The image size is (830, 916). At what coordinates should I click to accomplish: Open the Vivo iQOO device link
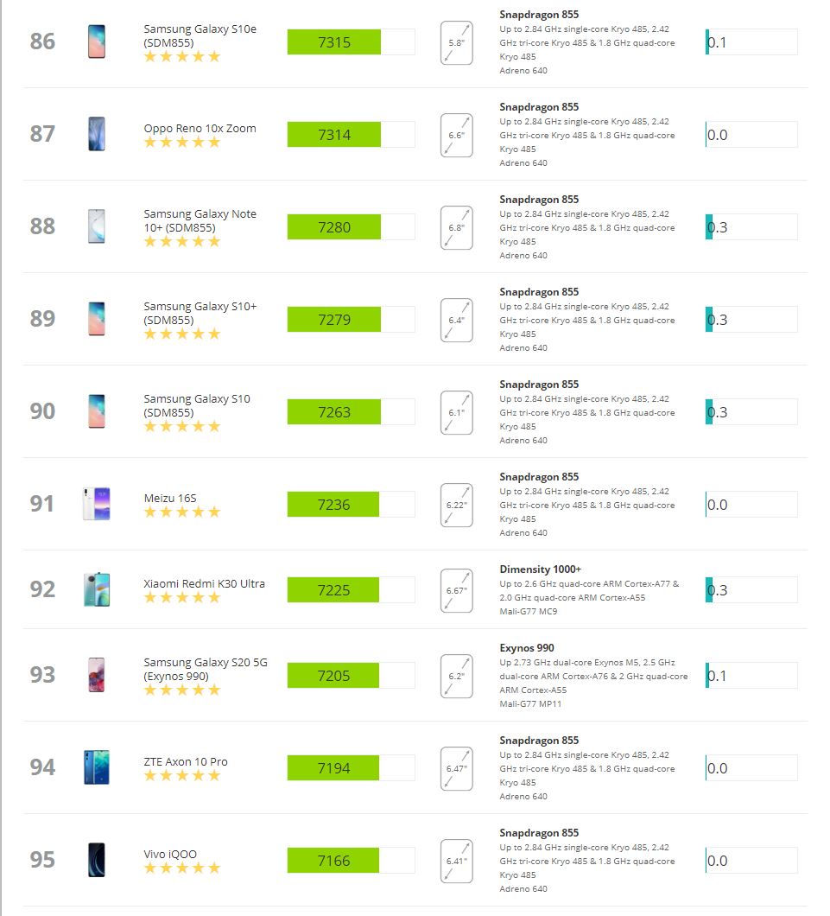coord(170,854)
